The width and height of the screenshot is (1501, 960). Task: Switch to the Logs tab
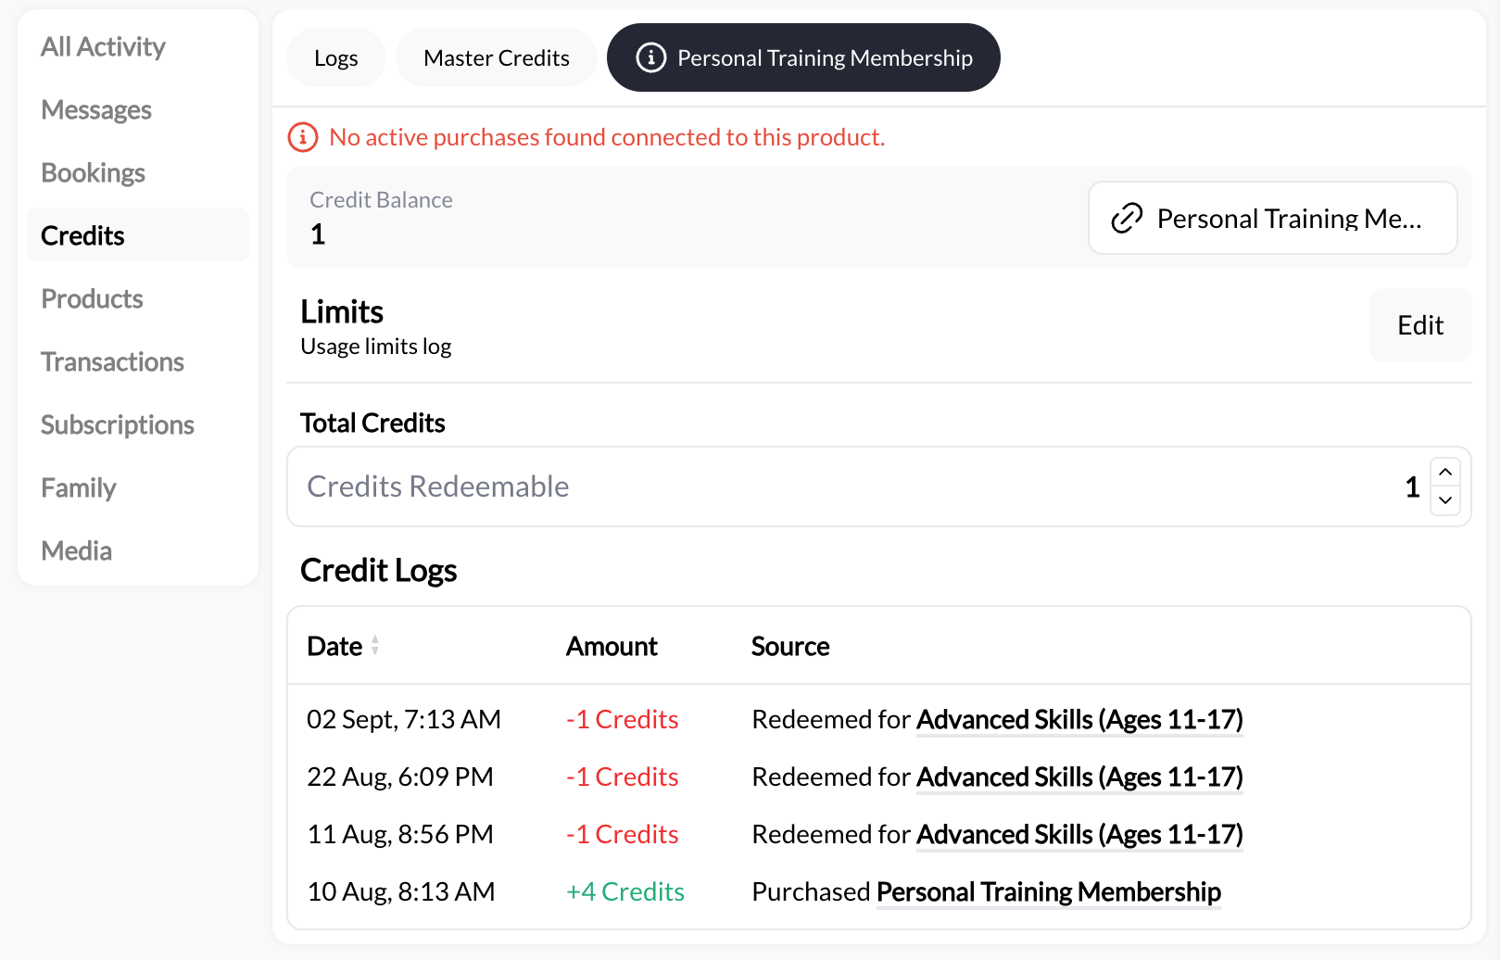pyautogui.click(x=335, y=57)
